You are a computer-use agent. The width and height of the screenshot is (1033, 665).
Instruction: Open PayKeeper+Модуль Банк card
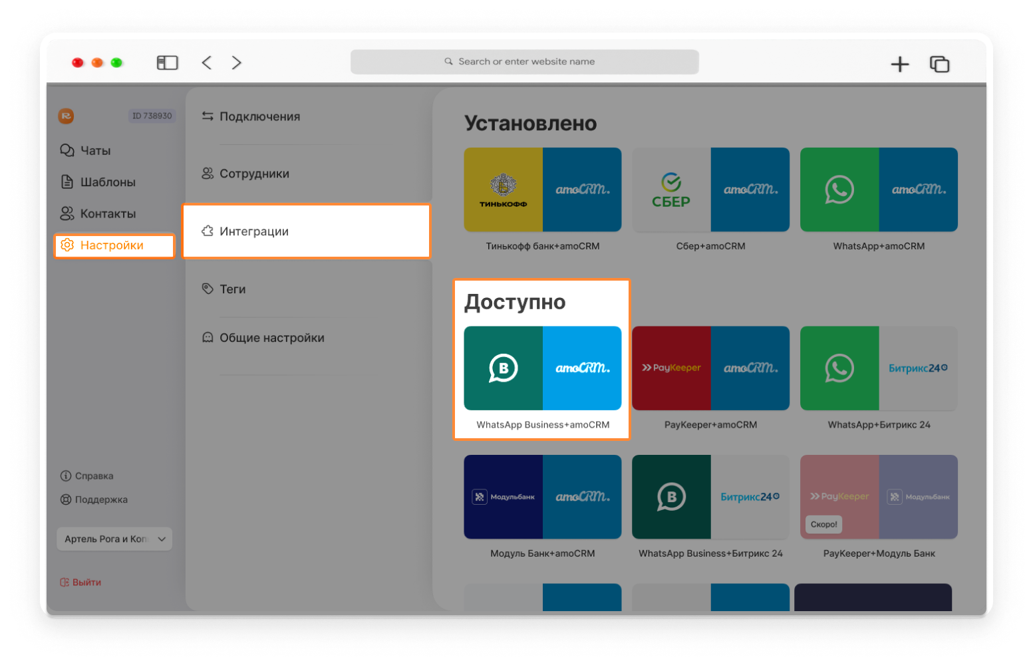click(879, 497)
